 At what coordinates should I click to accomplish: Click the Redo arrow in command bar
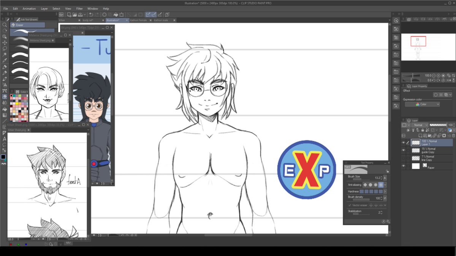97,14
